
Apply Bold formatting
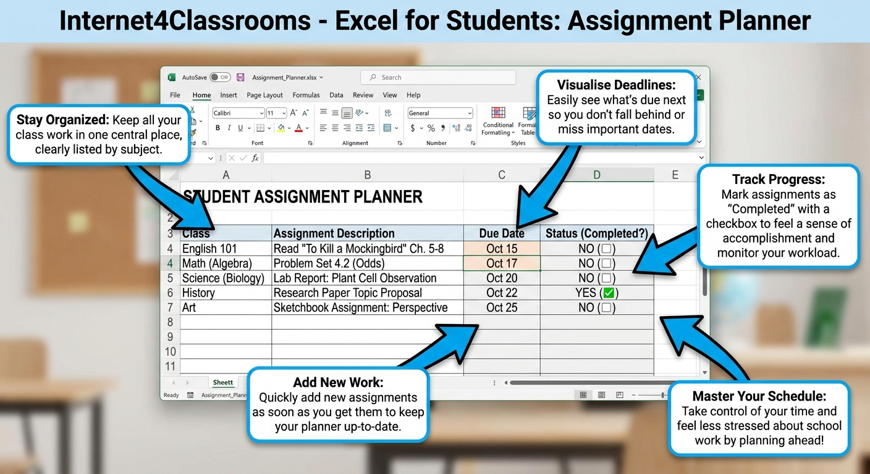(217, 128)
